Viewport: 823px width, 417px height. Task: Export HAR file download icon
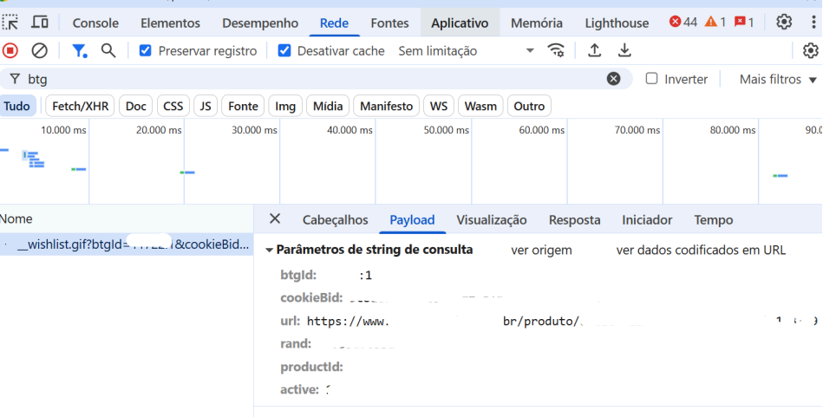pyautogui.click(x=624, y=50)
